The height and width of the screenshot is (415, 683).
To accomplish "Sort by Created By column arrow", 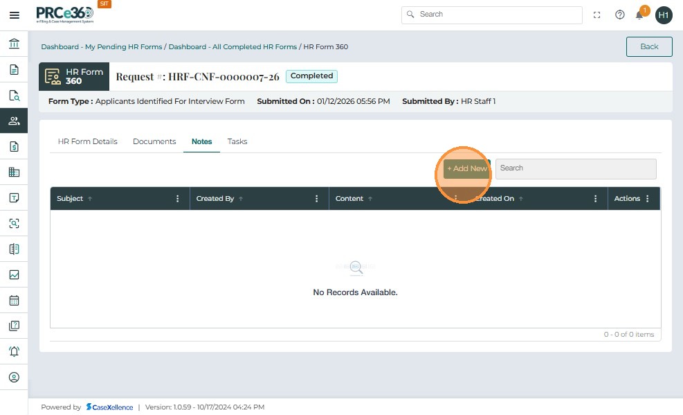I will click(240, 199).
